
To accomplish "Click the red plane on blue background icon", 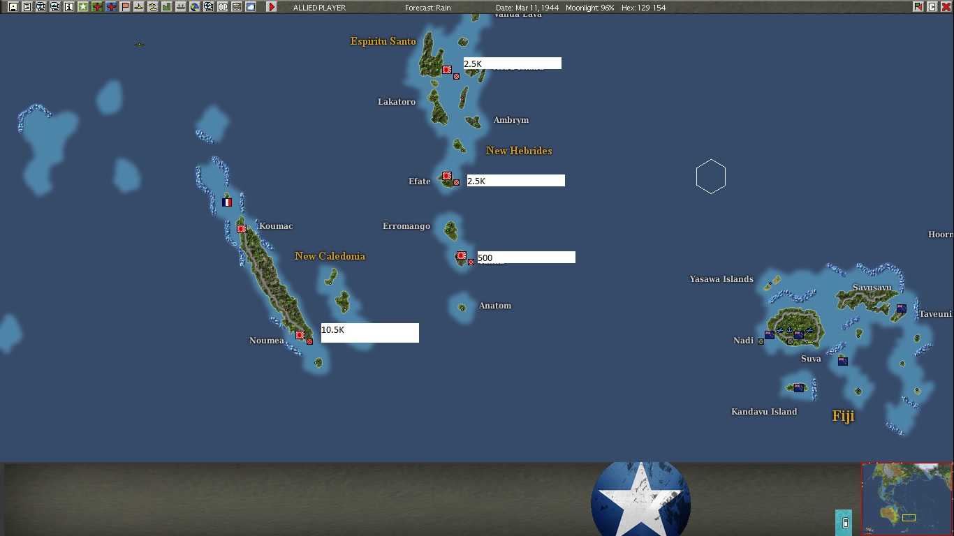I will coord(111,7).
